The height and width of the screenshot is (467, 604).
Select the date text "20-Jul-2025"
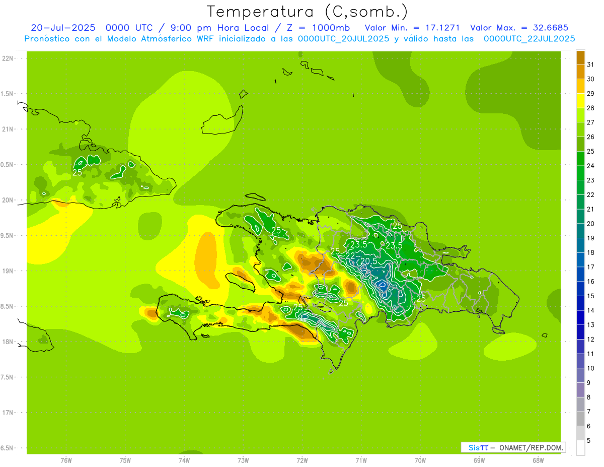coord(64,28)
